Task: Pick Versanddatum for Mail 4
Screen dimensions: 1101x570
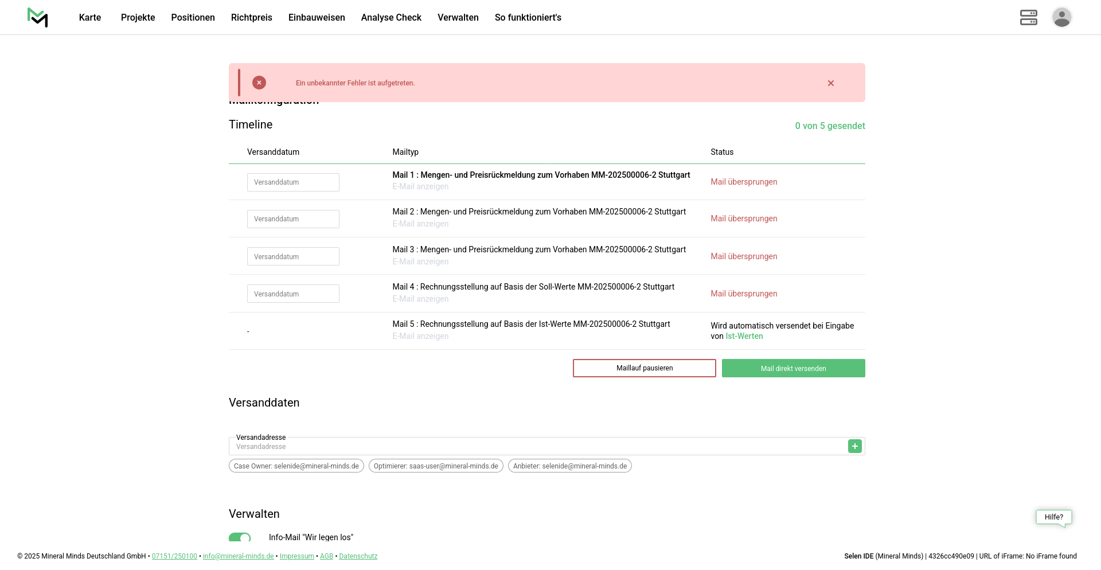Action: click(293, 294)
